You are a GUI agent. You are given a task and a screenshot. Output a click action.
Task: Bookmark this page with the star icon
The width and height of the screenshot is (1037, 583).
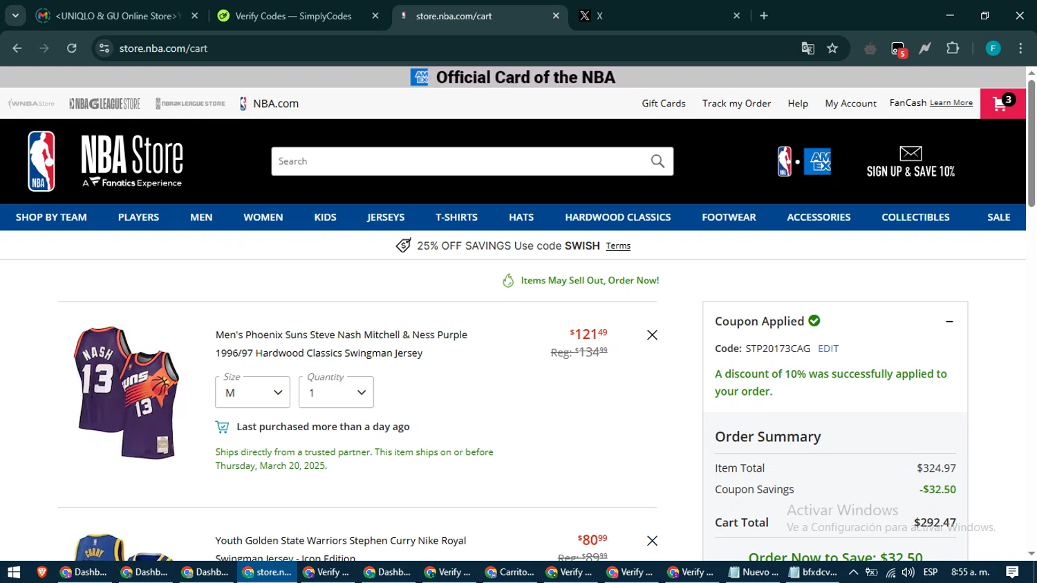tap(832, 48)
